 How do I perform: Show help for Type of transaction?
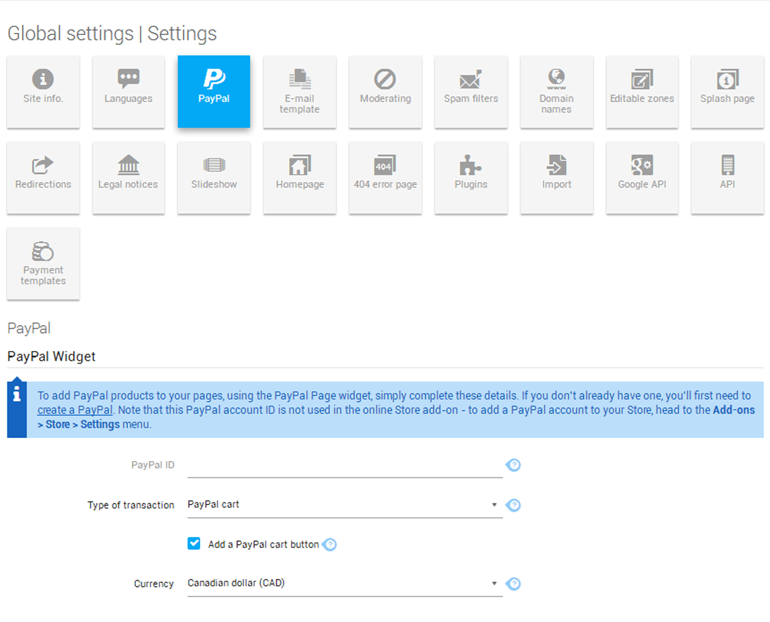[x=513, y=505]
